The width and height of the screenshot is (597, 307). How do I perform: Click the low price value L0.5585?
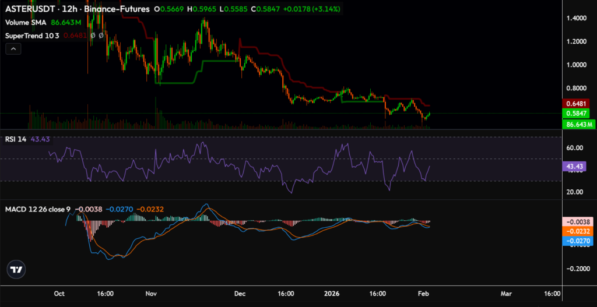(234, 9)
